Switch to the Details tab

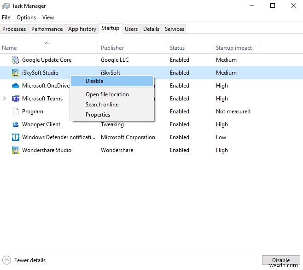(151, 29)
